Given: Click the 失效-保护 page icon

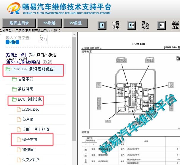Looking at the screenshot, I should 19,160.
